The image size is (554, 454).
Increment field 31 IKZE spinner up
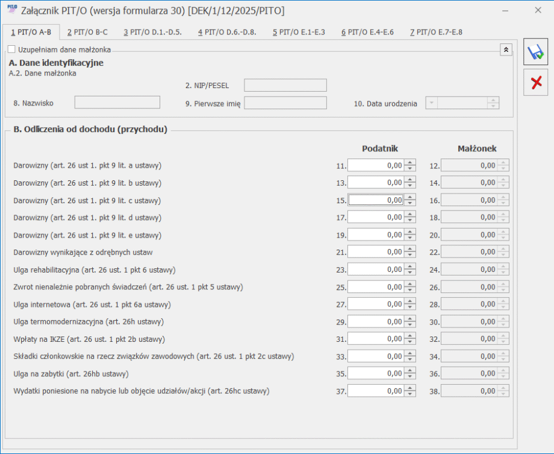(x=409, y=336)
